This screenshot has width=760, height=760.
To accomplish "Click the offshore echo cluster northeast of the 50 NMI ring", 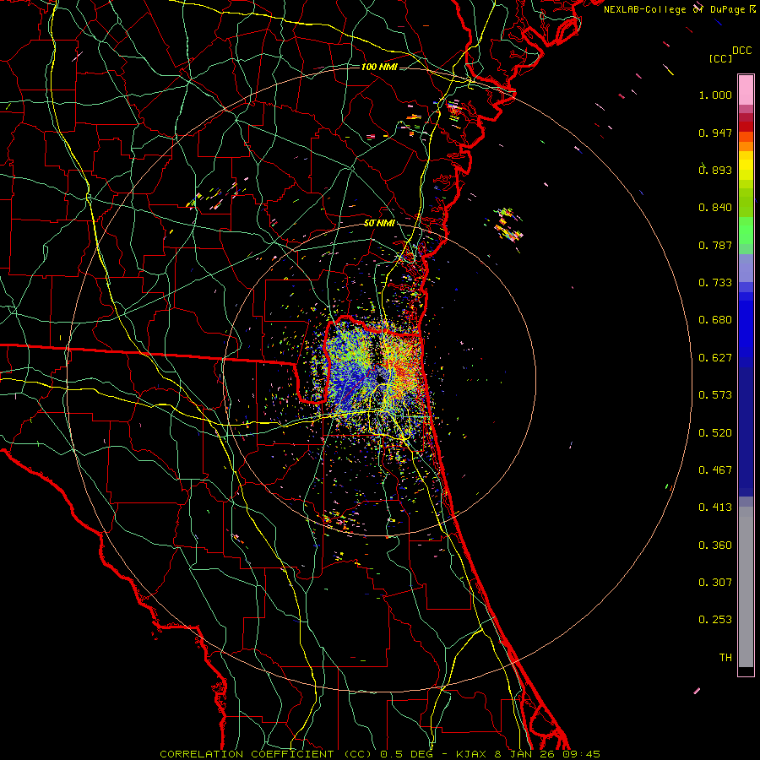I will click(x=508, y=225).
